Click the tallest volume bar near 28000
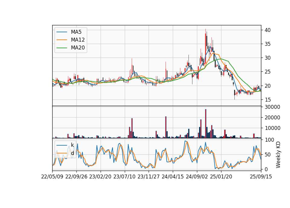This screenshot has height=208, width=290. coord(206,124)
